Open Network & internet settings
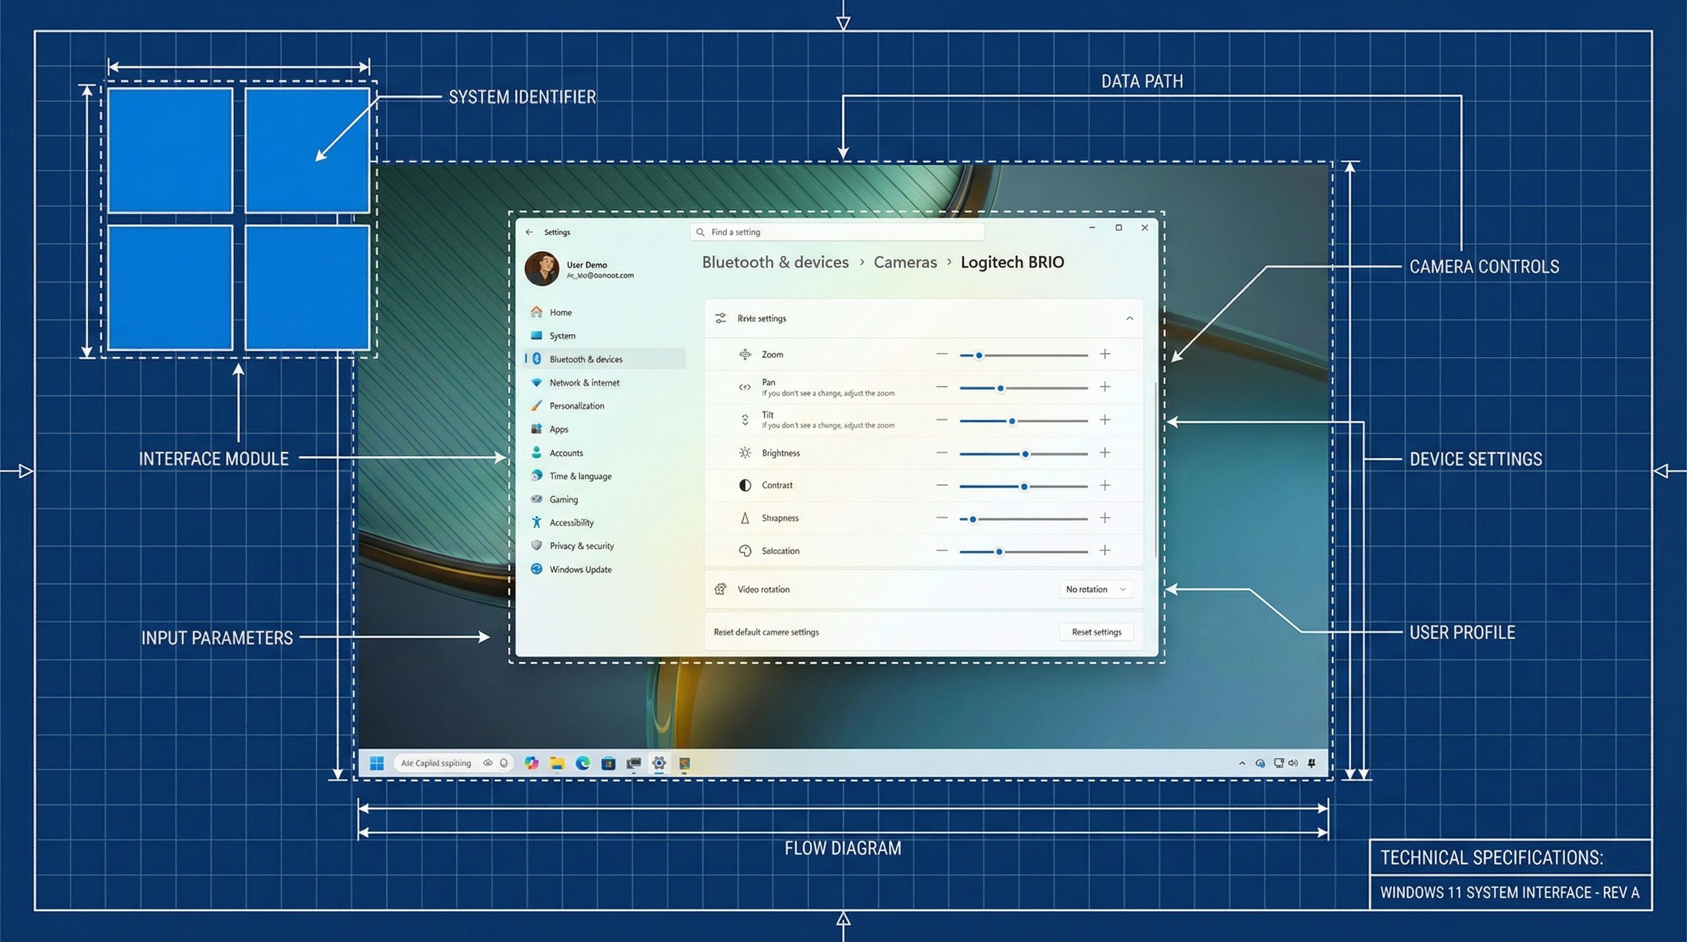Screen dimensions: 1687x942 (584, 382)
